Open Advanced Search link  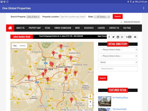(x=132, y=22)
